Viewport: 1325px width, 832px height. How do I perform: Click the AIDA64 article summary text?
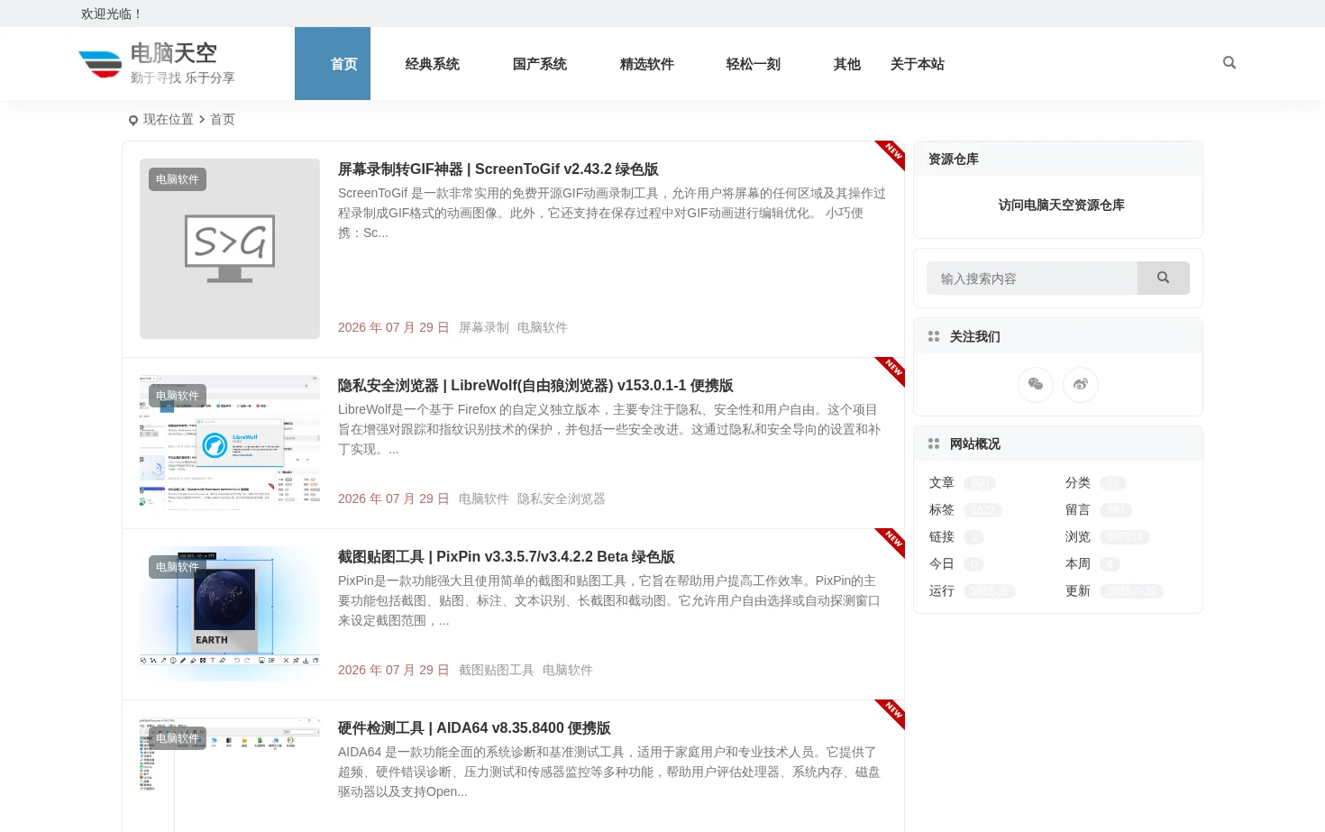[609, 772]
